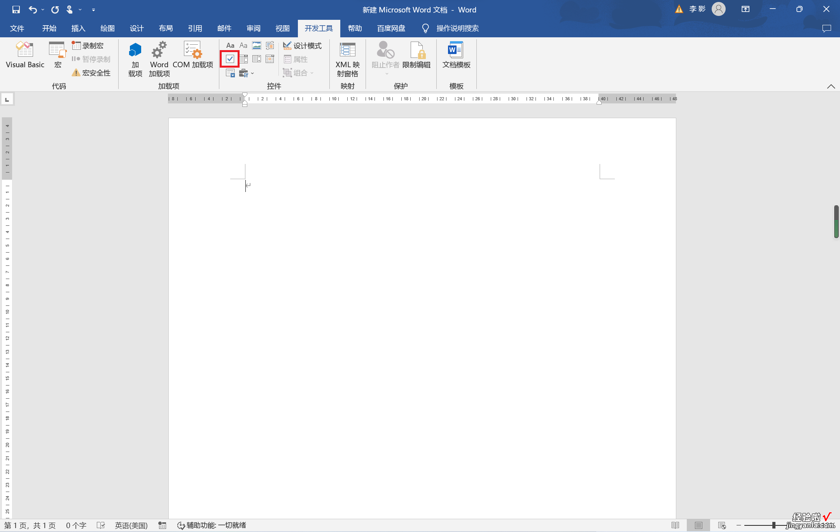This screenshot has height=532, width=840.
Task: Open the Legacy Tools dropdown
Action: click(247, 73)
